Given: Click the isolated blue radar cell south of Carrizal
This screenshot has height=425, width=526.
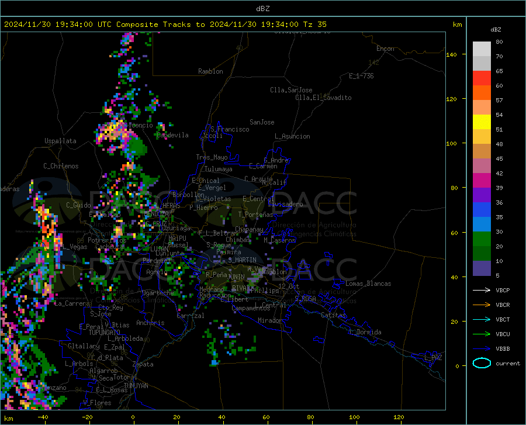Looking at the screenshot, I should pos(214,362).
